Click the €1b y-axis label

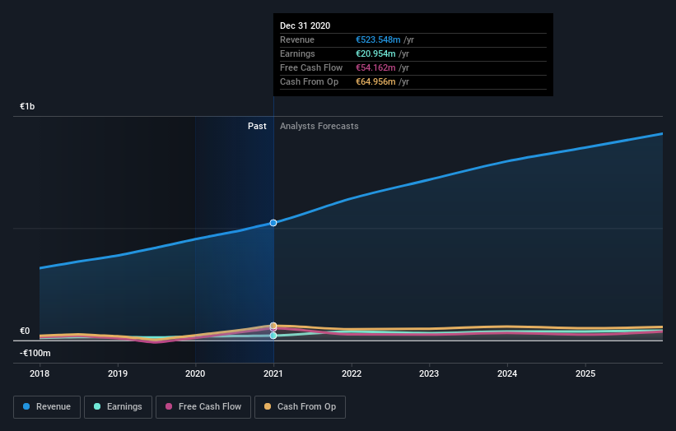coord(27,106)
